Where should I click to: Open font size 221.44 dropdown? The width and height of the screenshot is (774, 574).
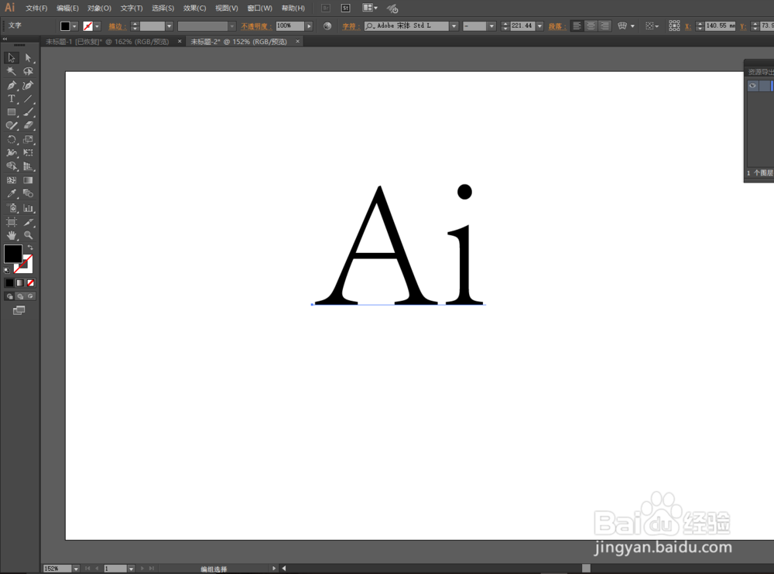(x=539, y=26)
